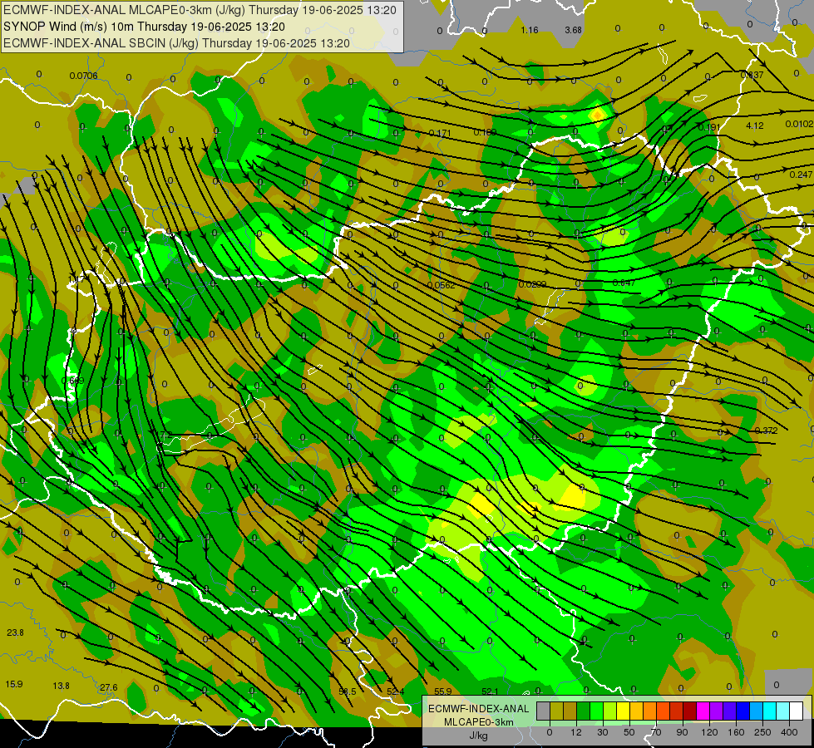This screenshot has width=814, height=748.
Task: Click the dark green legend swatch above 12
Action: click(584, 711)
